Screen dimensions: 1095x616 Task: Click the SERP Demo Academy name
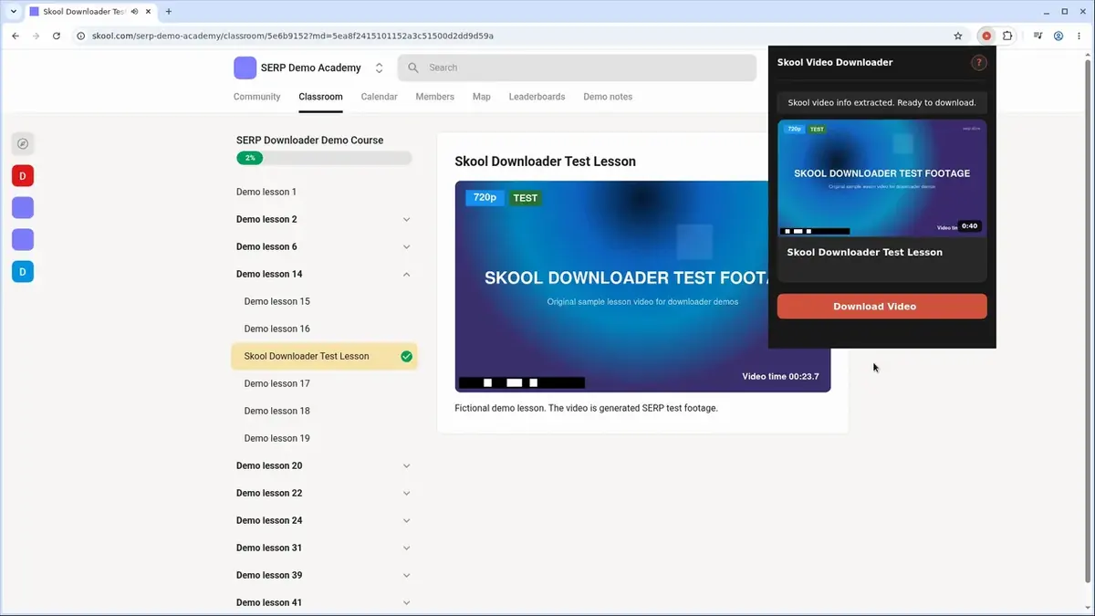[311, 68]
